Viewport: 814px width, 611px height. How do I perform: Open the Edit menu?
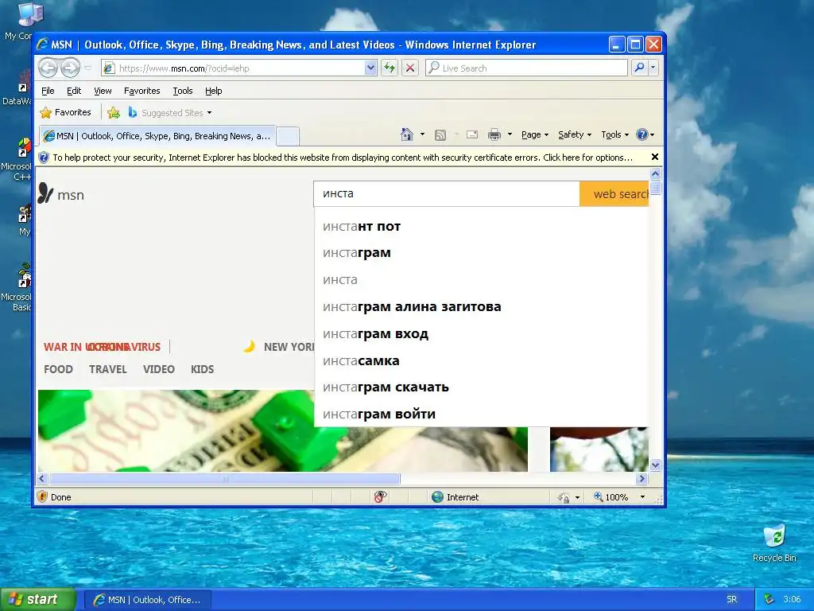click(74, 91)
